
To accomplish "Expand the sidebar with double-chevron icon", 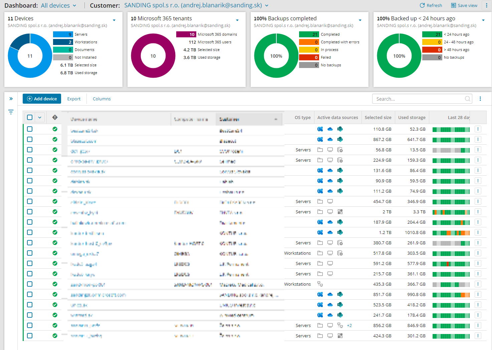I will [11, 99].
